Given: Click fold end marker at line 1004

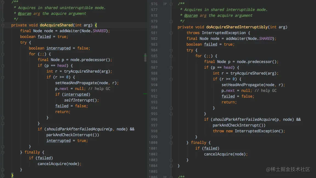Looking at the screenshot, I should [171, 166].
